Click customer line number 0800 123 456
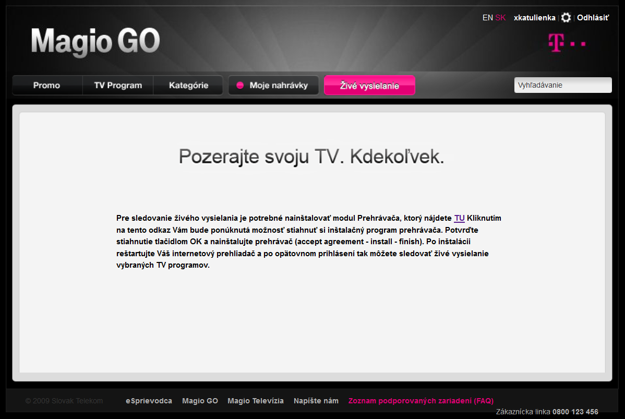625x419 pixels. [575, 412]
